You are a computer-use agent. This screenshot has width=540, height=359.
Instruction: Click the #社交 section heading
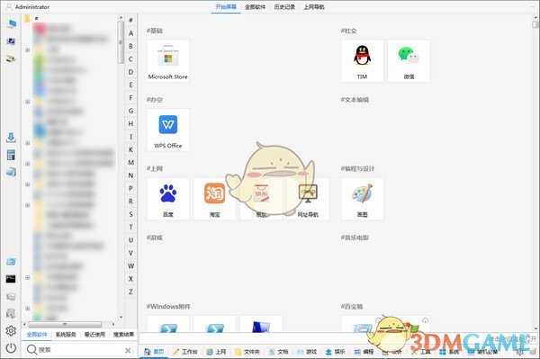348,31
